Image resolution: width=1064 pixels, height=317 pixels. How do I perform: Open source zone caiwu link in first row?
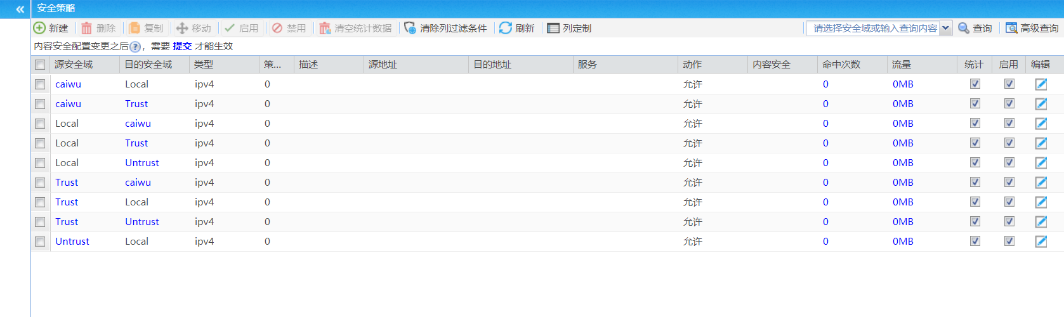68,84
